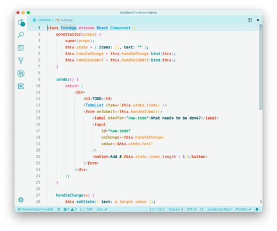Viewport: 277px width, 231px height.
Task: Click 'React.Component' on line 1
Action: pos(113,28)
